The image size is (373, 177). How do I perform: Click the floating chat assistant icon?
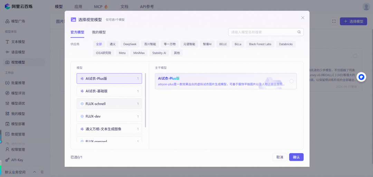(x=362, y=77)
